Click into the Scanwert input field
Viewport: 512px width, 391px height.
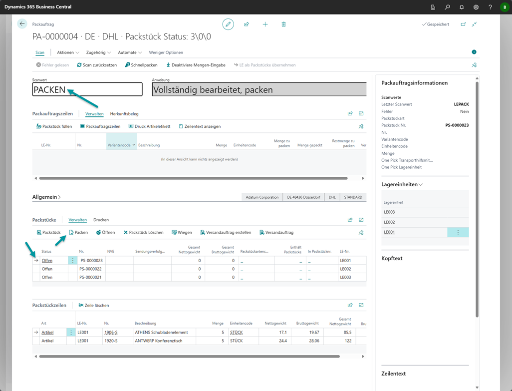point(87,90)
